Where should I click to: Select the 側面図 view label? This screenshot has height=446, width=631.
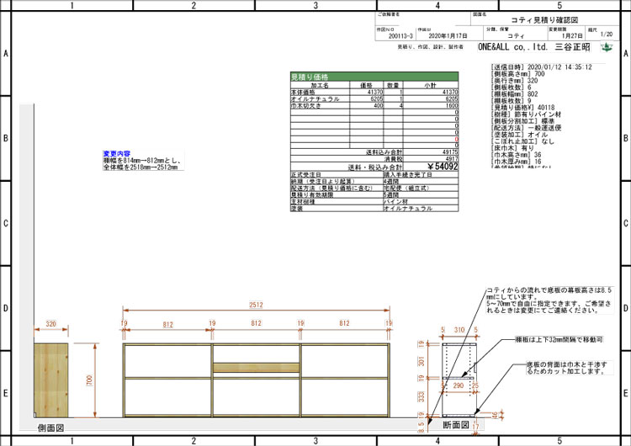point(50,427)
